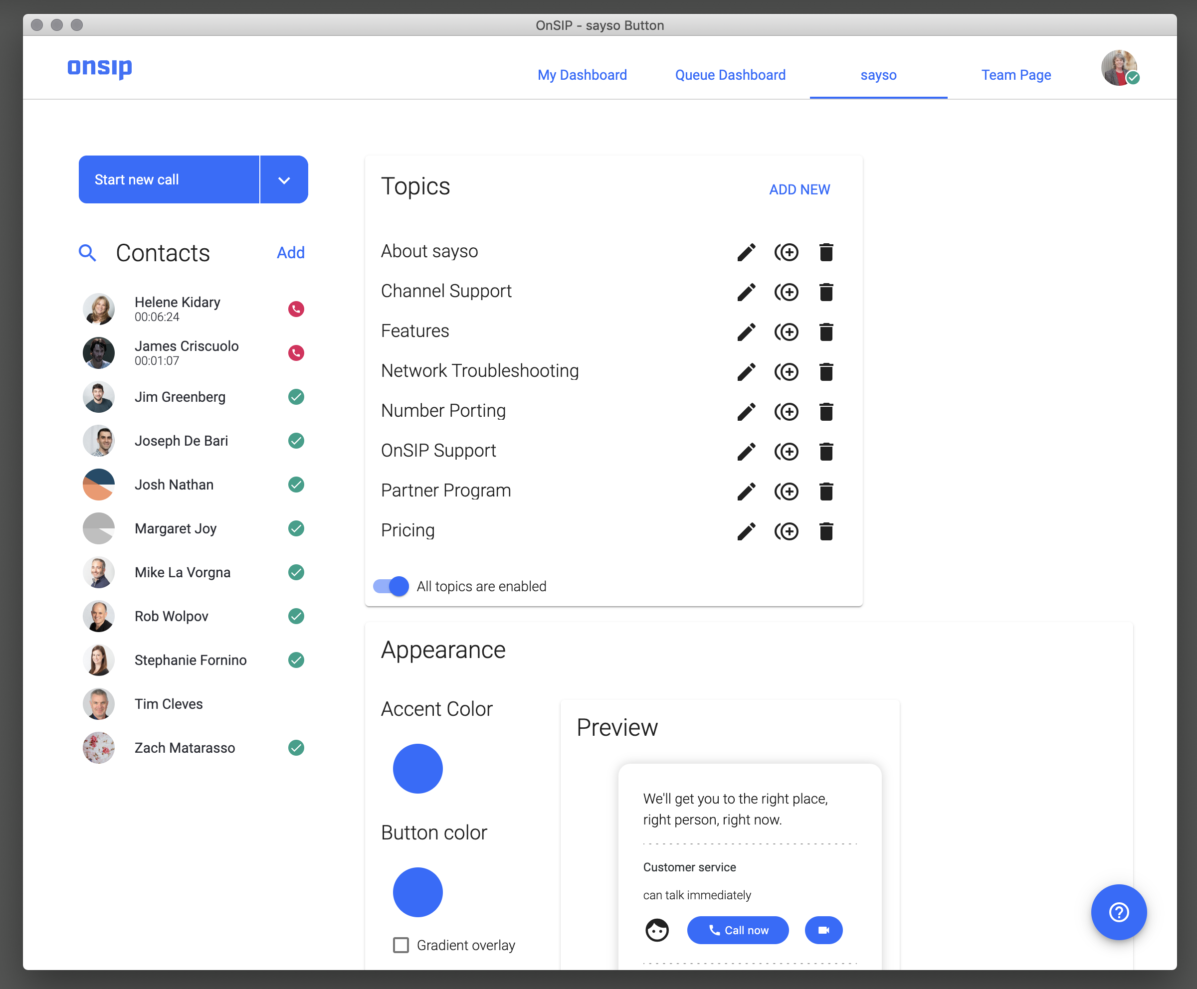Viewport: 1197px width, 989px height.
Task: Edit the Number Porting topic
Action: (x=746, y=411)
